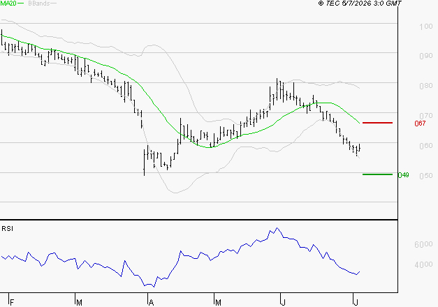Image resolution: width=438 pixels, height=307 pixels.
Task: Click the RSI 6000 scale label
Action: tap(423, 244)
